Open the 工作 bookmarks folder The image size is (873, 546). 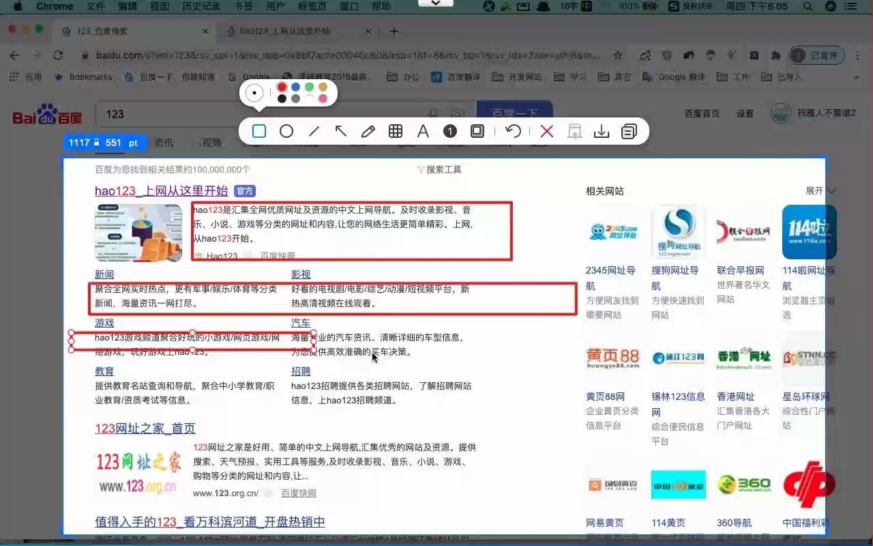[733, 77]
